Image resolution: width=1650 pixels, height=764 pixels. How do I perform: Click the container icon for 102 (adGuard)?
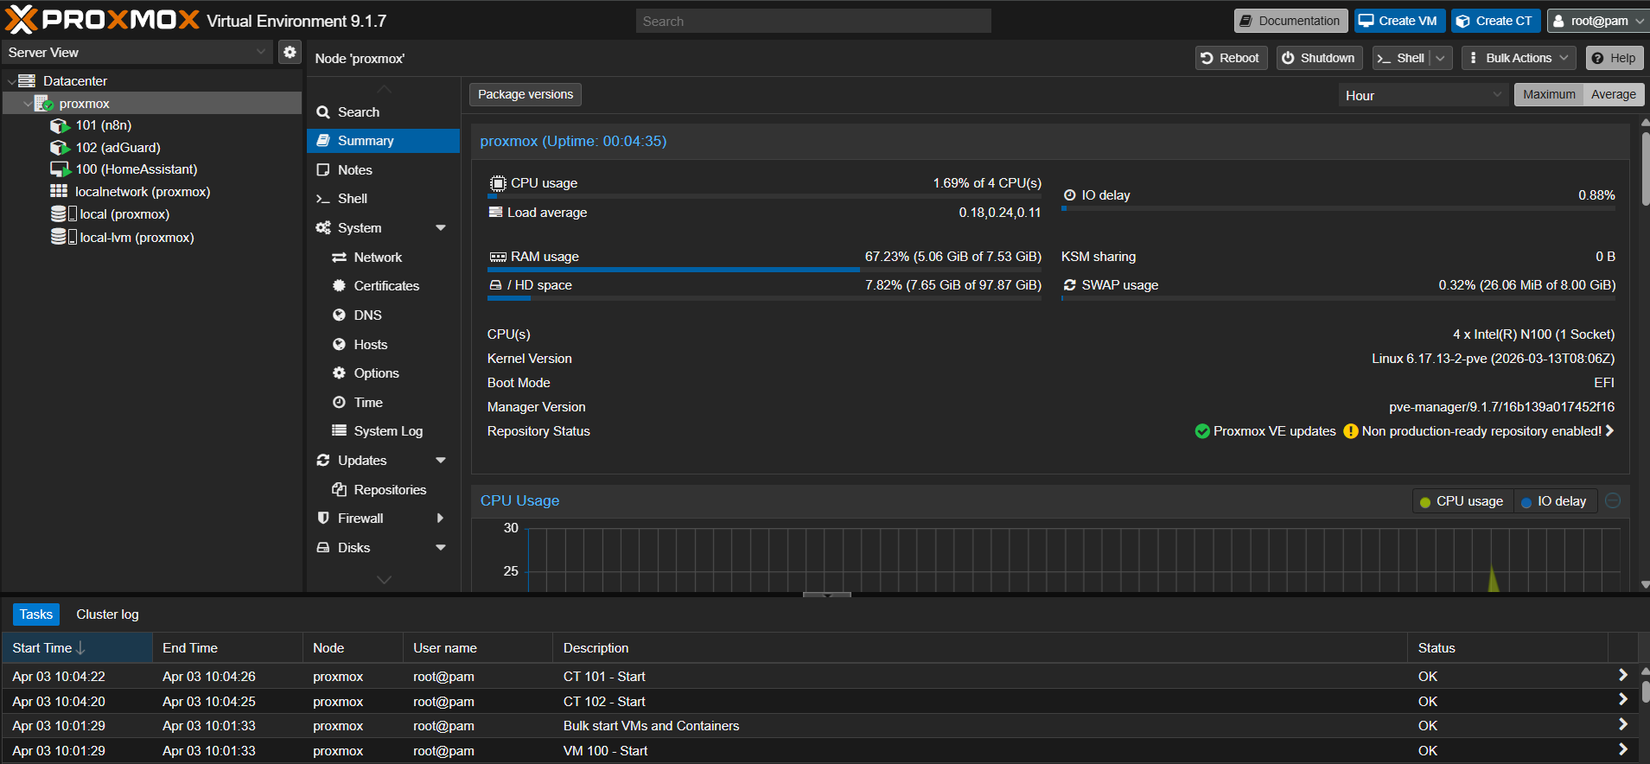coord(60,148)
